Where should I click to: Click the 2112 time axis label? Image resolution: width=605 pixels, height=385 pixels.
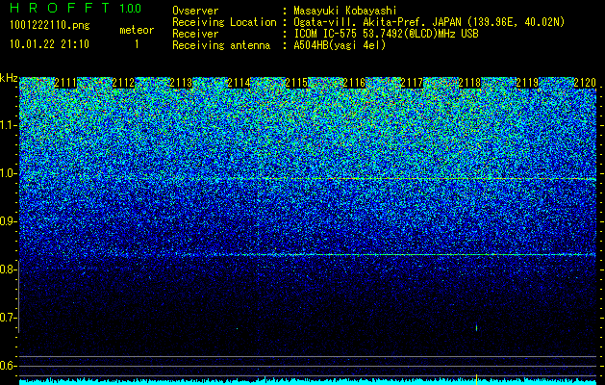[x=123, y=83]
